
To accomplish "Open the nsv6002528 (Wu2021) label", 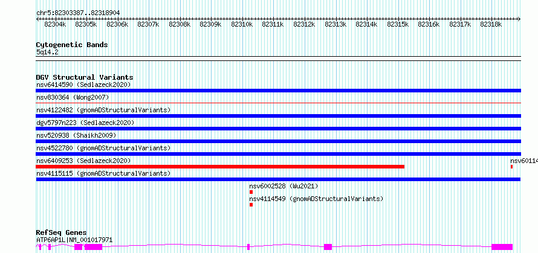I will click(284, 186).
